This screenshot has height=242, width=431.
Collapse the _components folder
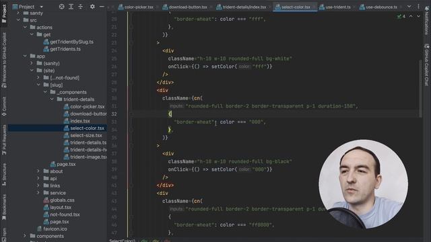45,92
